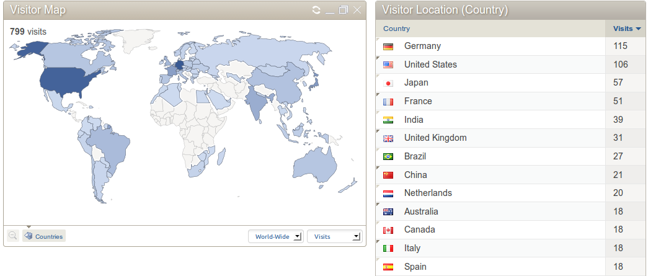Open the Visits metric dropdown
The image size is (648, 276).
point(334,236)
